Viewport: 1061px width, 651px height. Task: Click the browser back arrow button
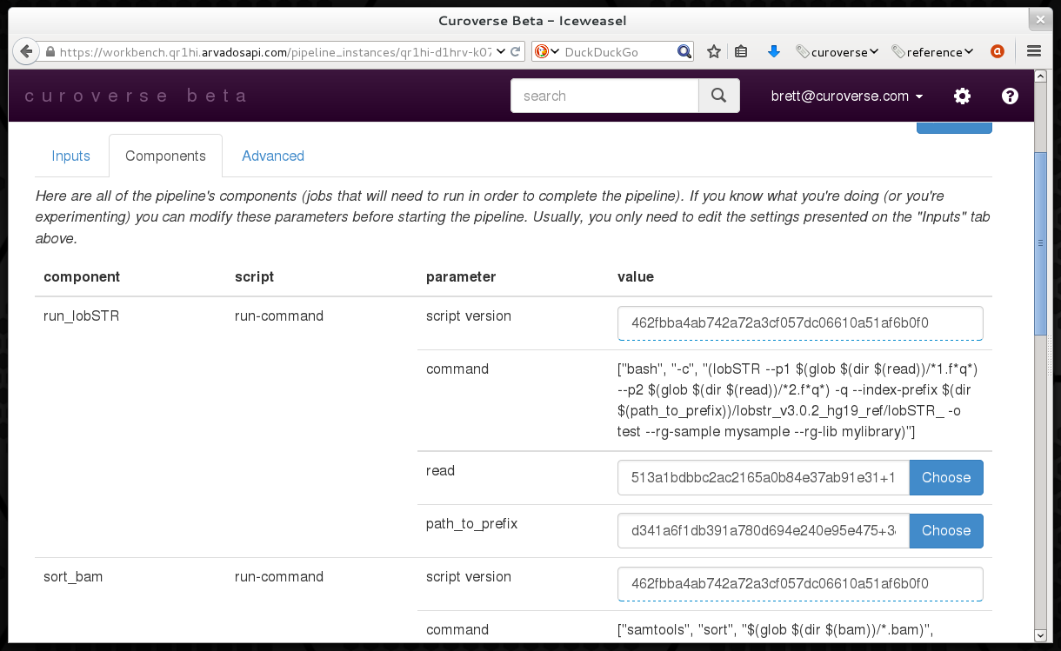click(x=26, y=51)
